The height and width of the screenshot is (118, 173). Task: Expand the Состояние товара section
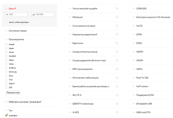pyautogui.click(x=17, y=31)
